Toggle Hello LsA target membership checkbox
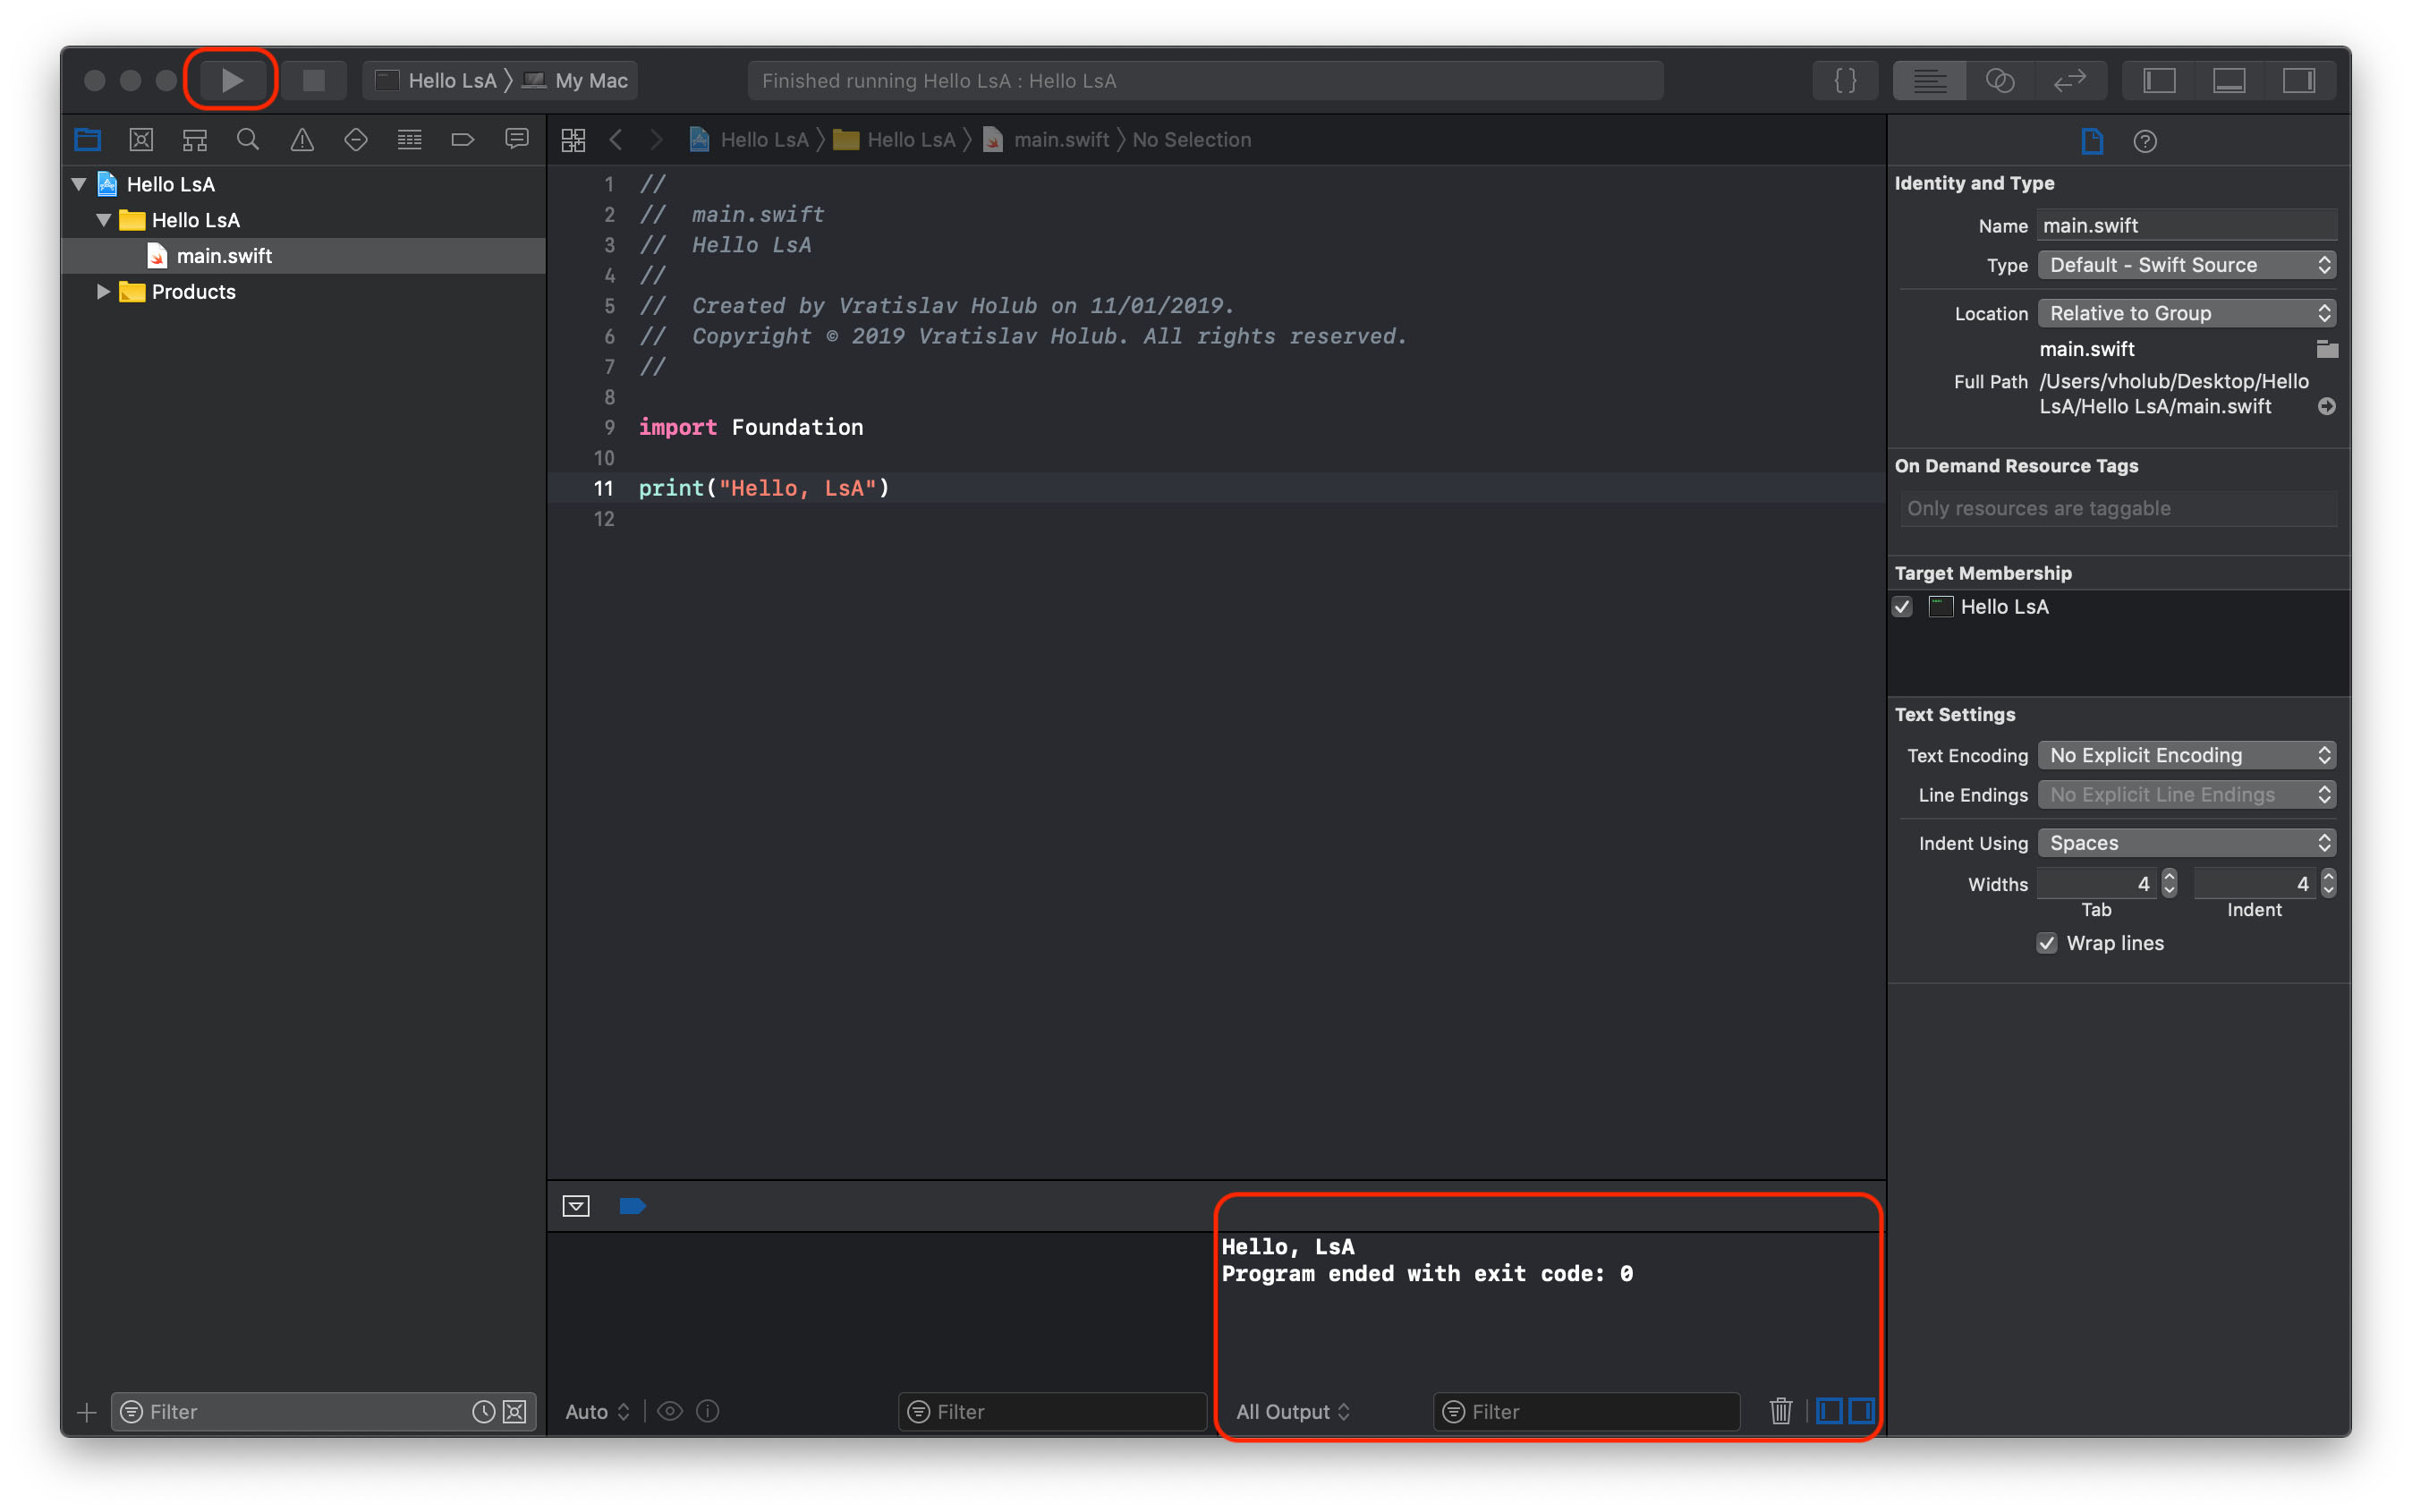The height and width of the screenshot is (1512, 2412). click(1903, 607)
